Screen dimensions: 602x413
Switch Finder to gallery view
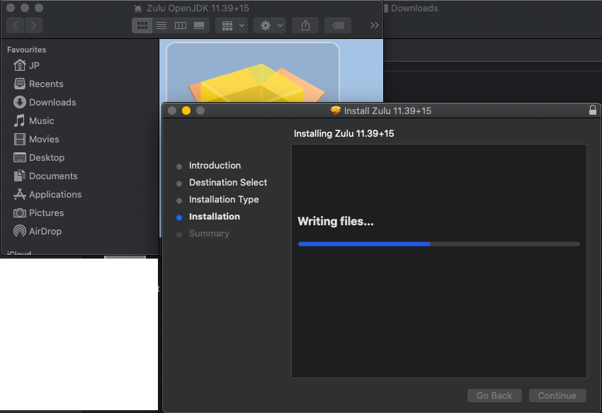pyautogui.click(x=199, y=26)
